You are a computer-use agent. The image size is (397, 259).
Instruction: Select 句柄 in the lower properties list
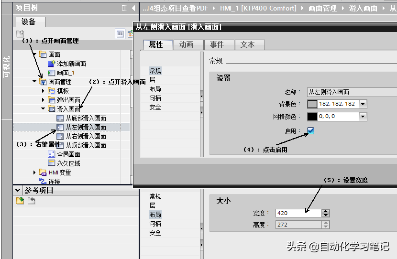155,224
